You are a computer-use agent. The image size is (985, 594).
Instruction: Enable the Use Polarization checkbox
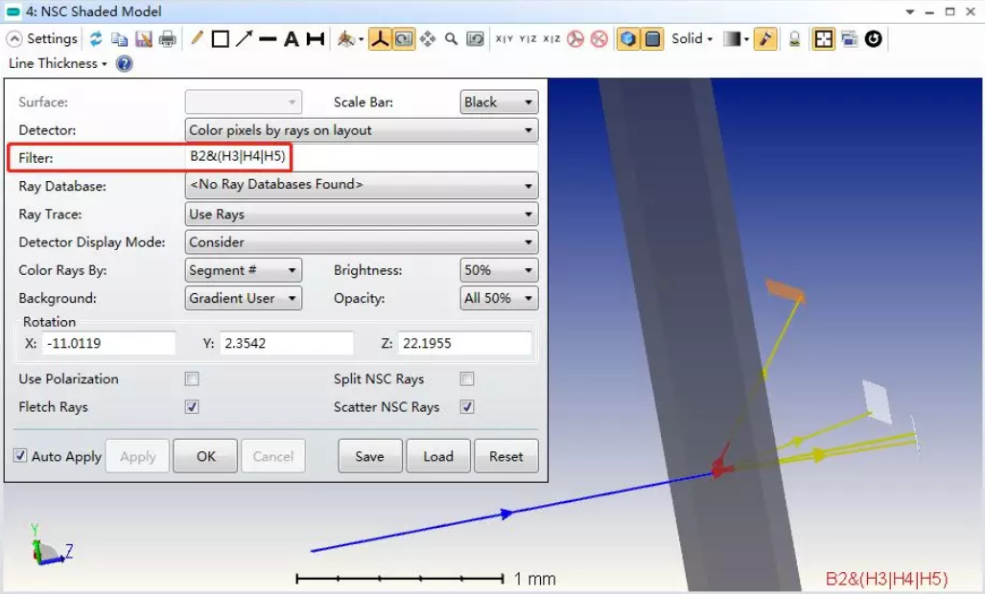[192, 379]
